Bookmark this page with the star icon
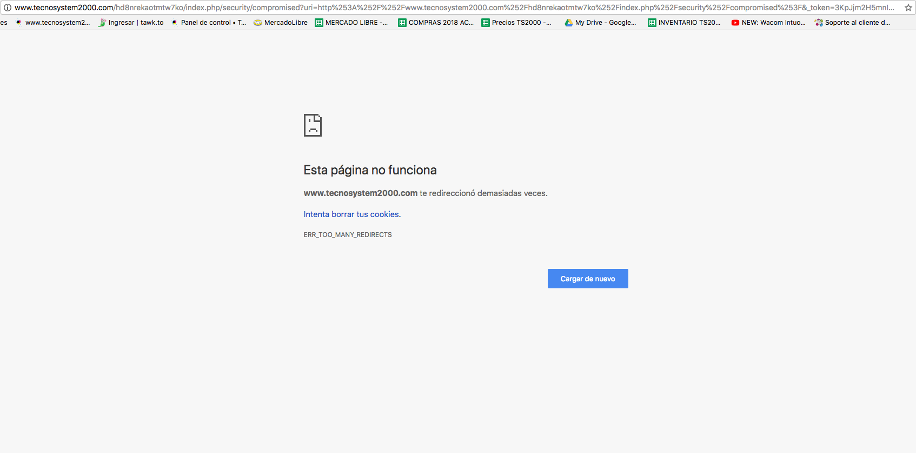The width and height of the screenshot is (916, 453). tap(908, 8)
